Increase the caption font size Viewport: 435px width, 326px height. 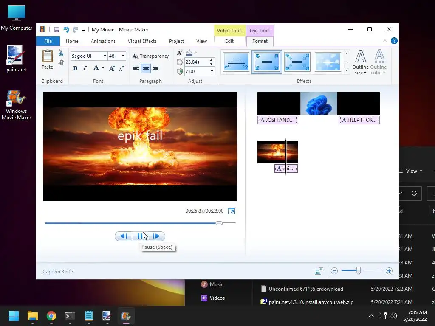coord(112,68)
